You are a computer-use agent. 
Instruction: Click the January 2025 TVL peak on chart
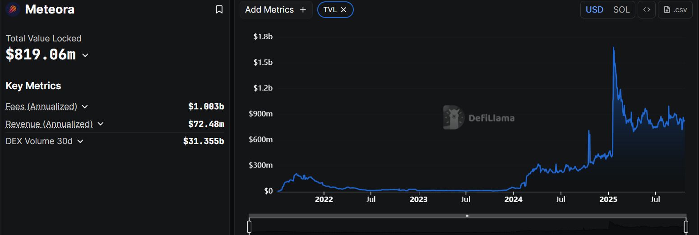[614, 47]
